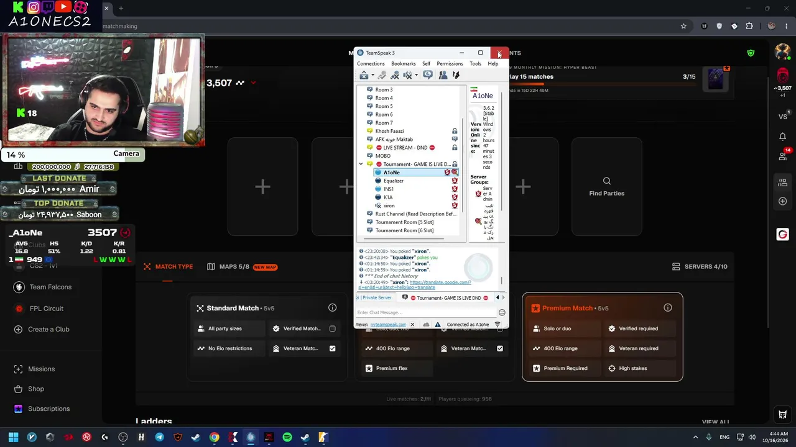Open the Connections menu in TeamSpeak
Image resolution: width=796 pixels, height=447 pixels.
tap(371, 63)
